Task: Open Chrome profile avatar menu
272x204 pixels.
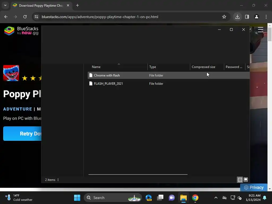Action: coord(257,17)
